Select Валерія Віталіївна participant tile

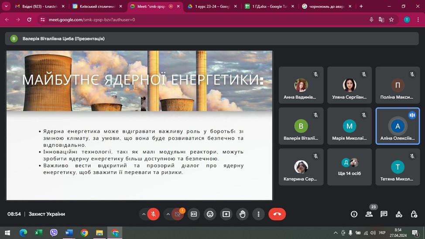301,126
